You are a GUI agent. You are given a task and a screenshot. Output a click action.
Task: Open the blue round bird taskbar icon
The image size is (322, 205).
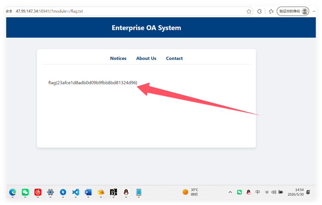63,192
